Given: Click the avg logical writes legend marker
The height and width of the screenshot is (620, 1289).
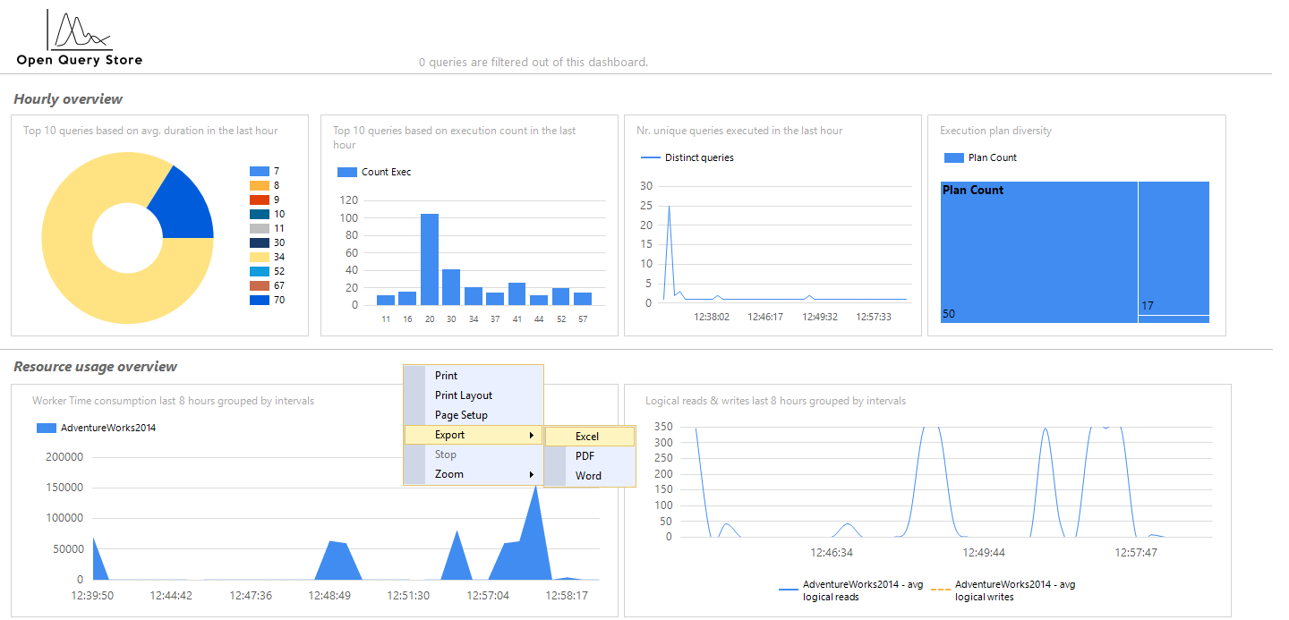Looking at the screenshot, I should tap(939, 589).
